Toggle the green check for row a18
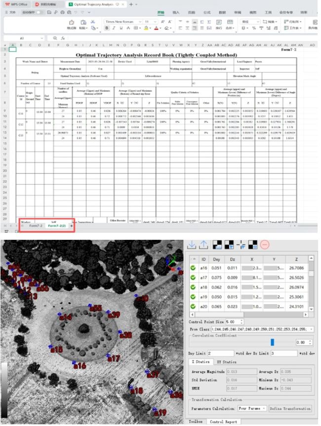Viewport: 321px width, 426px height. (x=193, y=287)
